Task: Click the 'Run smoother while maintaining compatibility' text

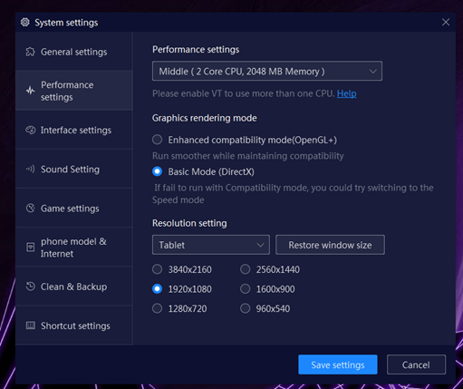Action: 248,156
